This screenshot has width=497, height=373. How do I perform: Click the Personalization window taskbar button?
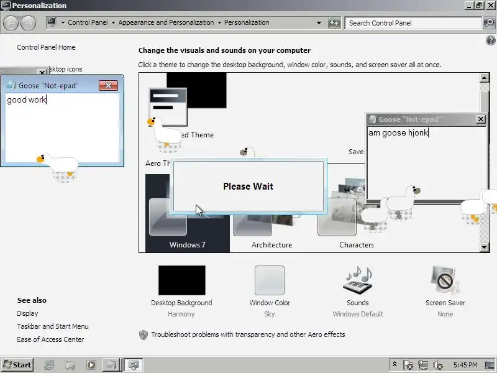click(x=133, y=365)
